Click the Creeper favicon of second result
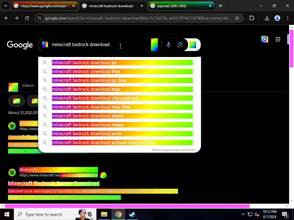This screenshot has height=220, width=294. (x=12, y=172)
